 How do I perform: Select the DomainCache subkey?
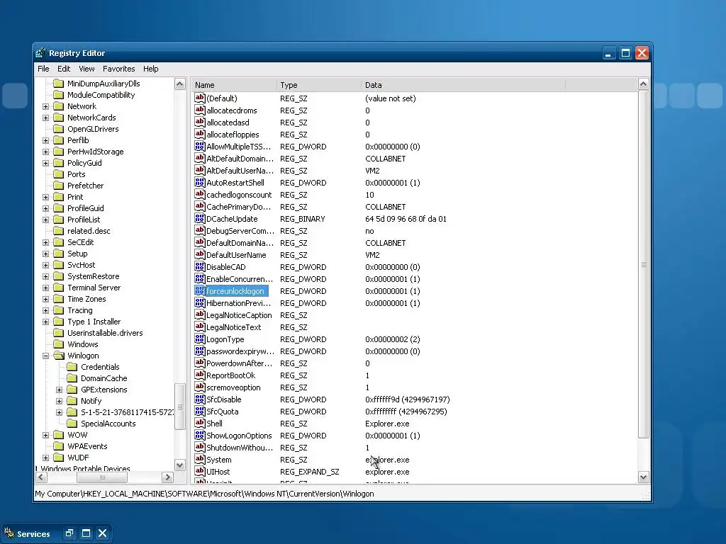pos(104,378)
